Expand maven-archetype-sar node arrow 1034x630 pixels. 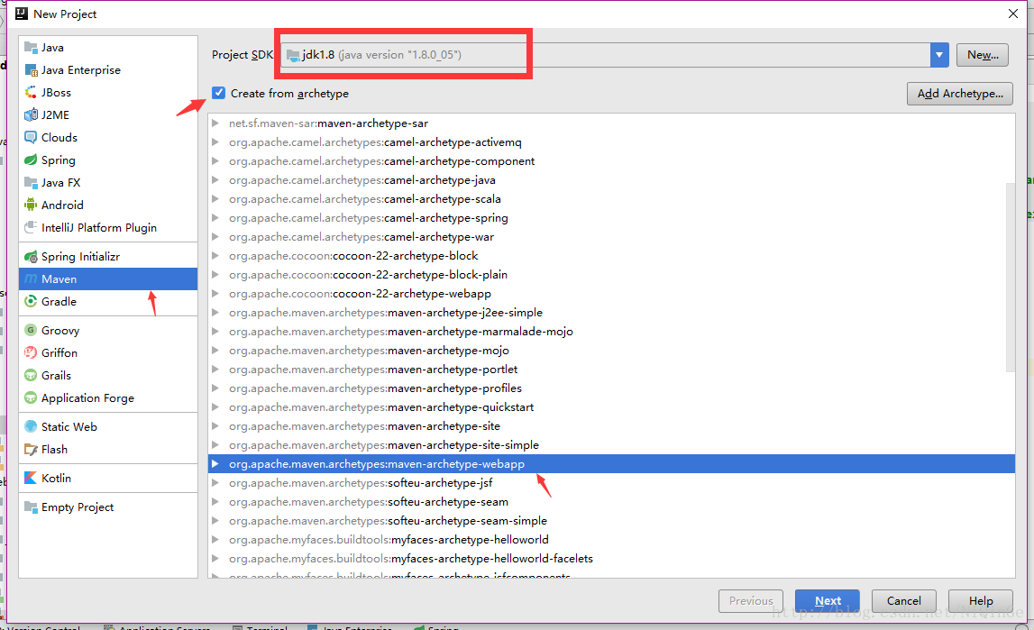click(x=215, y=123)
